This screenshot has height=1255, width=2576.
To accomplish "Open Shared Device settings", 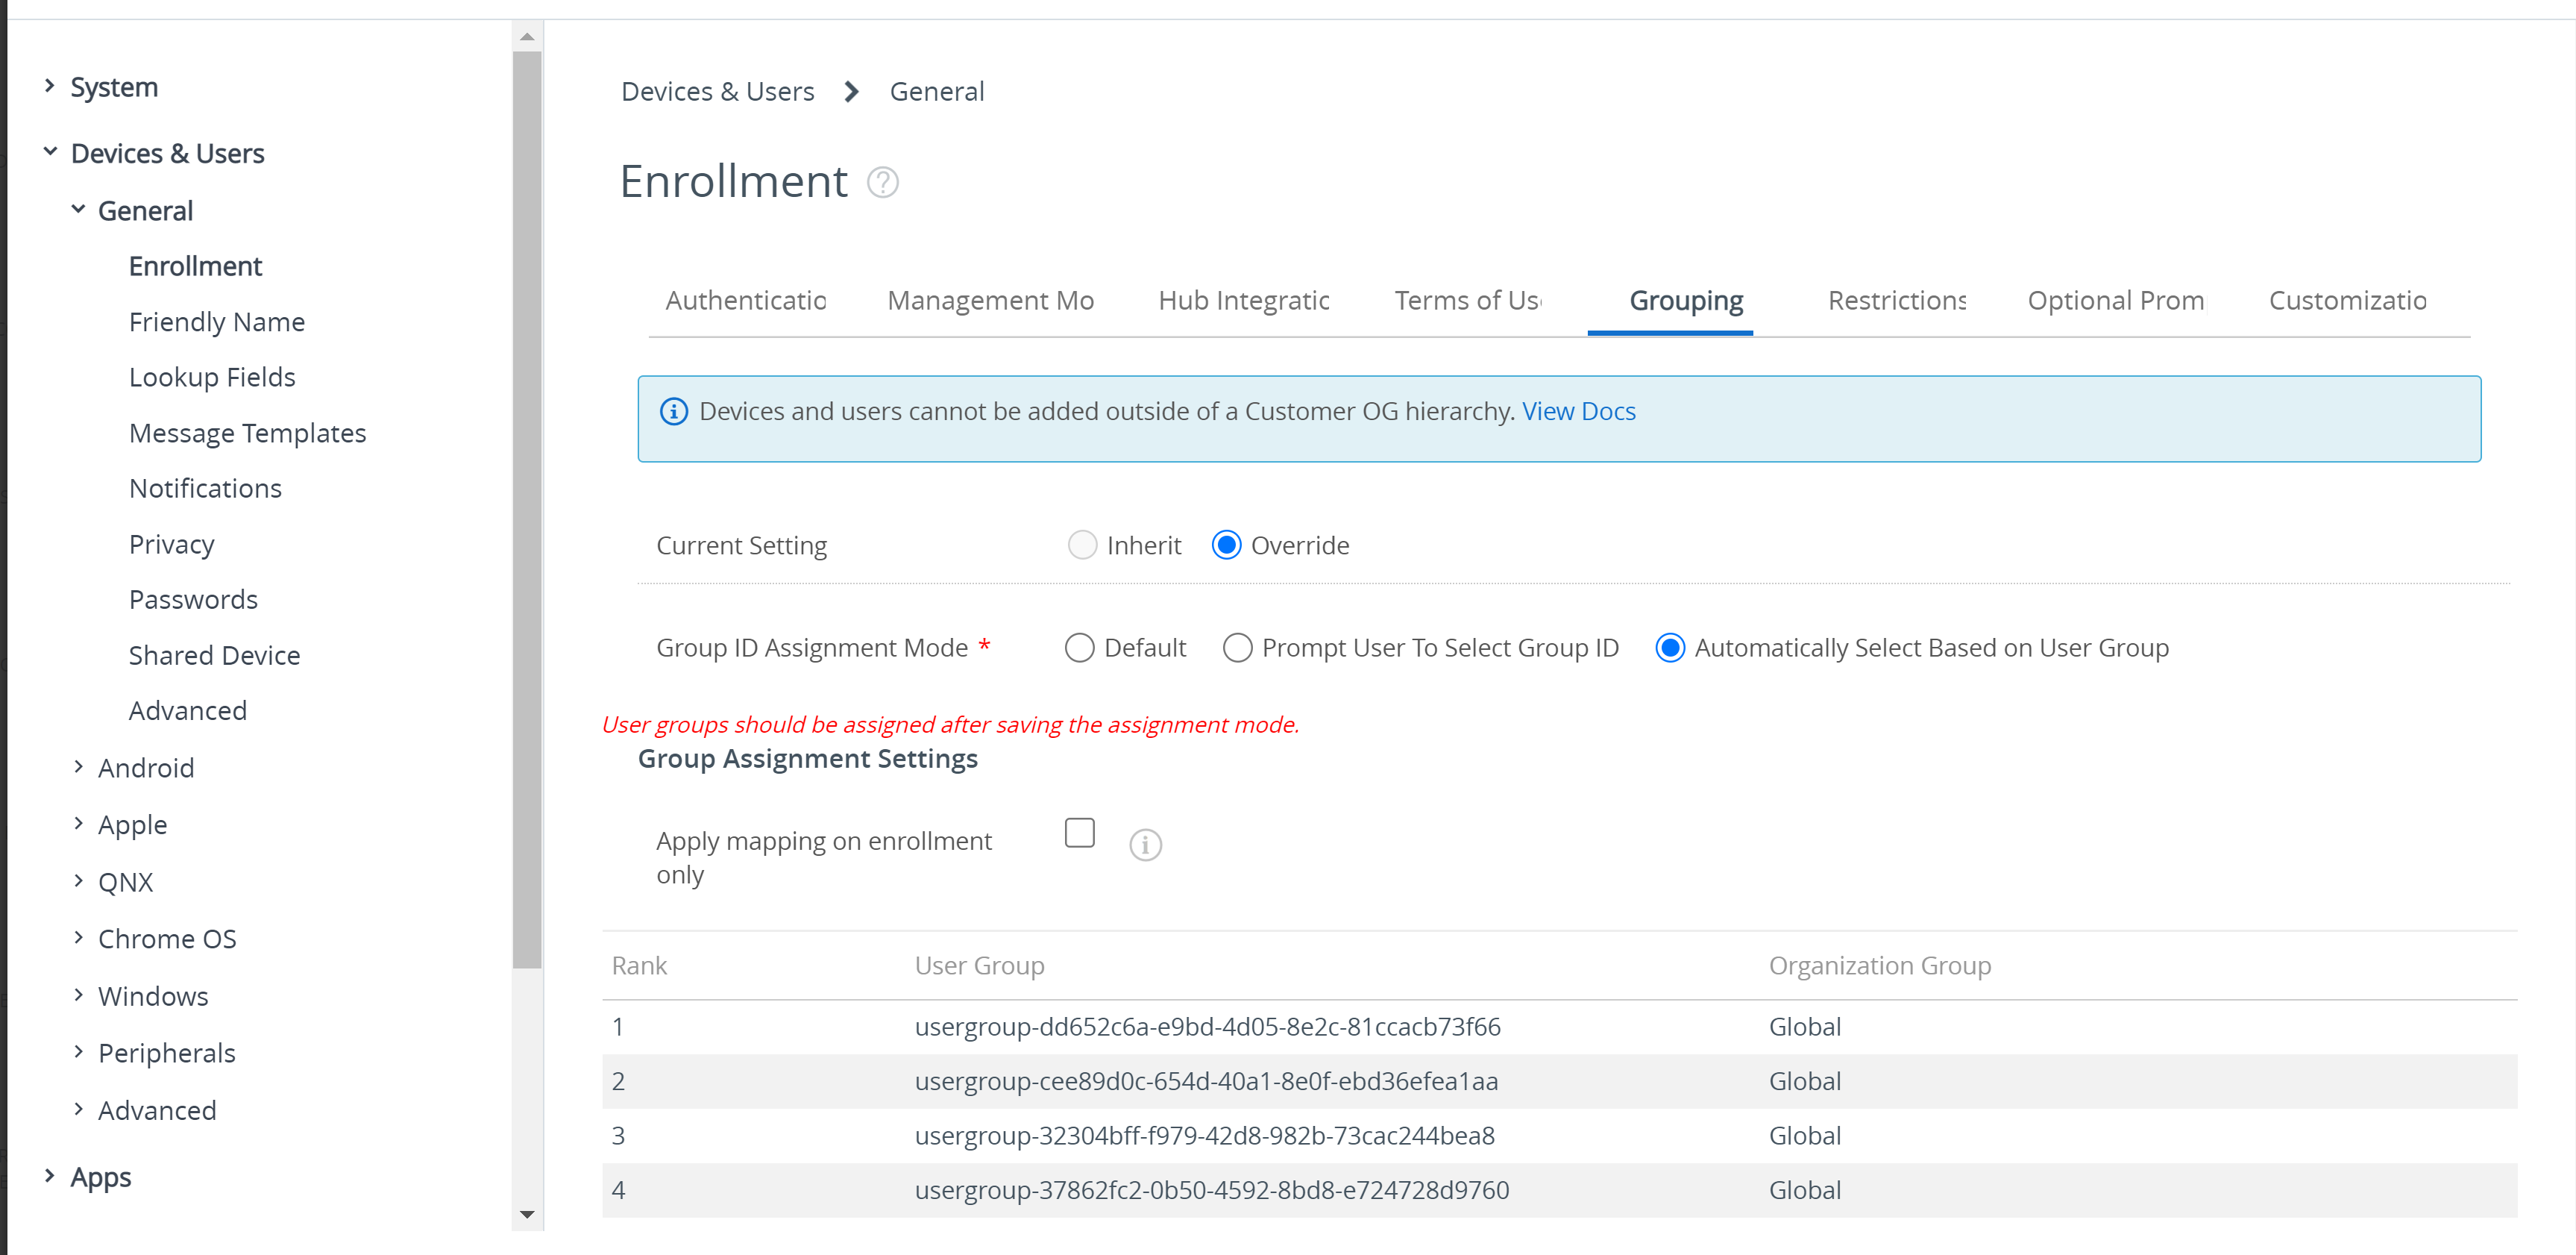I will pyautogui.click(x=214, y=656).
